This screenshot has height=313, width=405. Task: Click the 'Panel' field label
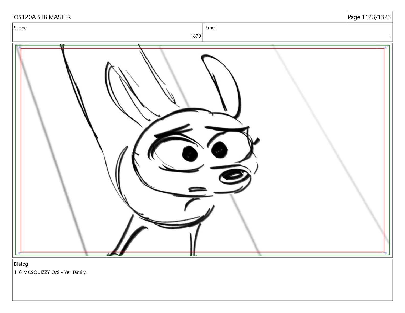tap(210, 28)
